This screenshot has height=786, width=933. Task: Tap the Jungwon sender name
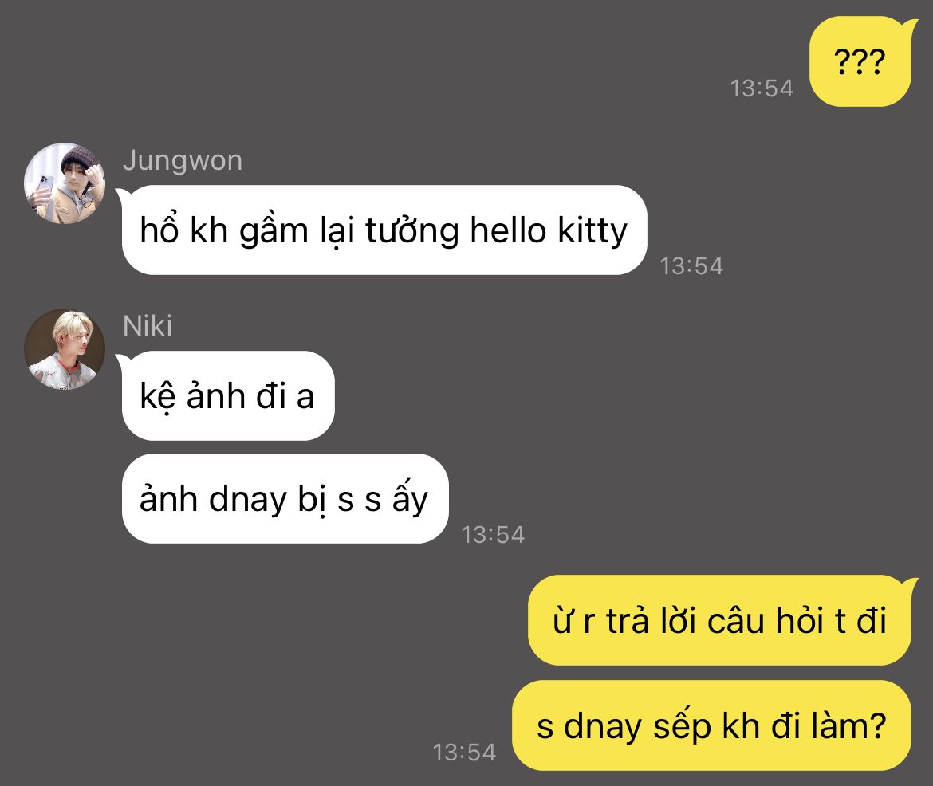[x=183, y=161]
